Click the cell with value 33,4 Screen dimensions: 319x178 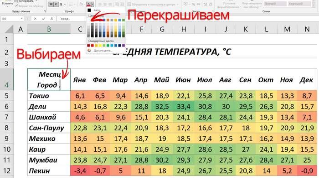click(x=184, y=106)
